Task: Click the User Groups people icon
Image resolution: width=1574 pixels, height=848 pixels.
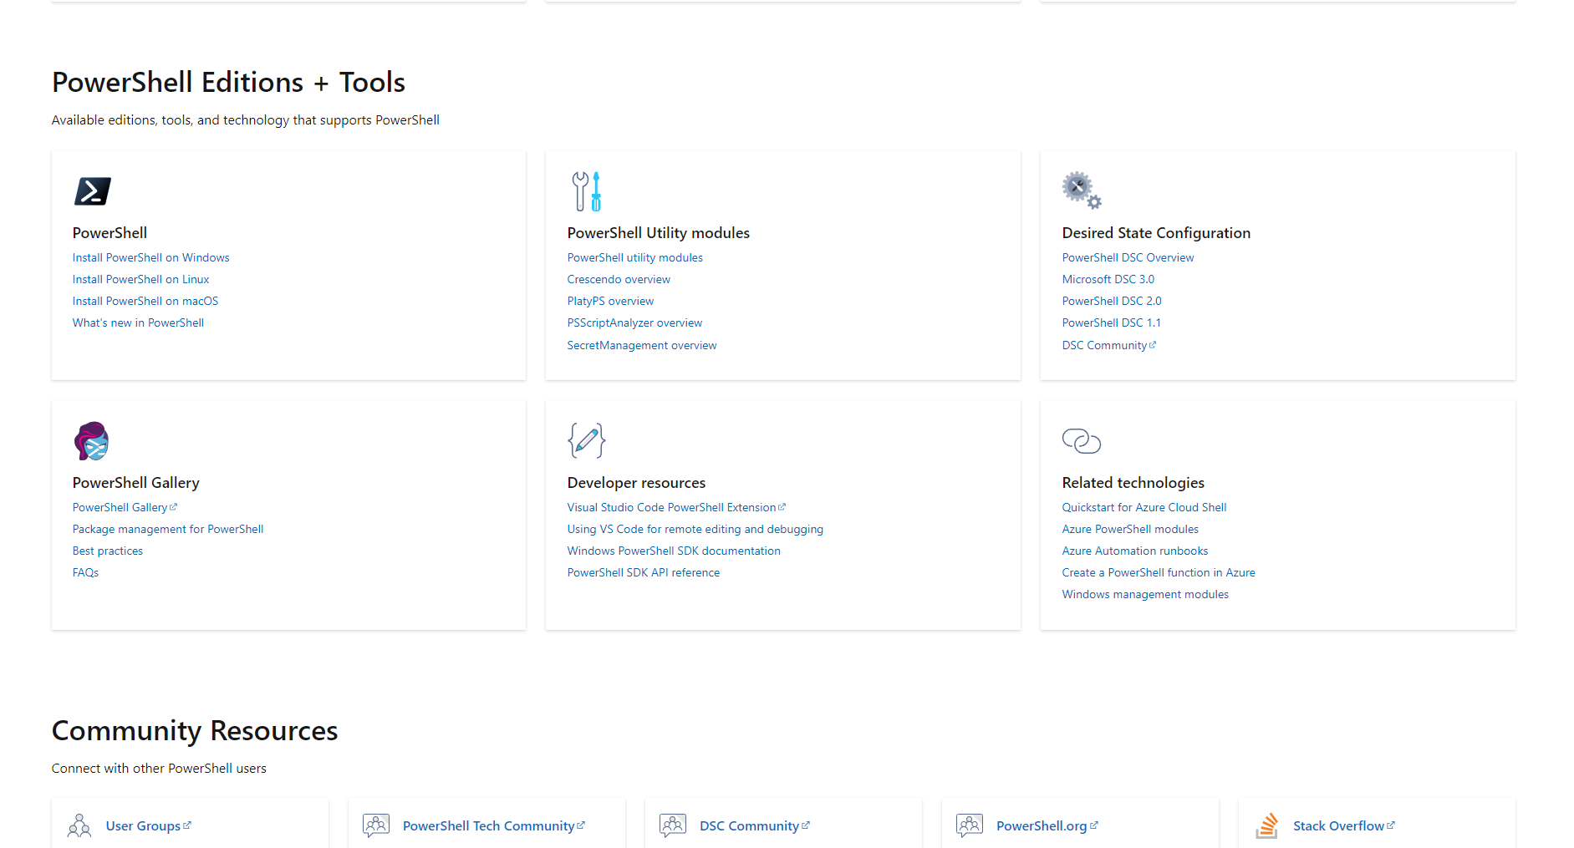Action: [x=79, y=825]
